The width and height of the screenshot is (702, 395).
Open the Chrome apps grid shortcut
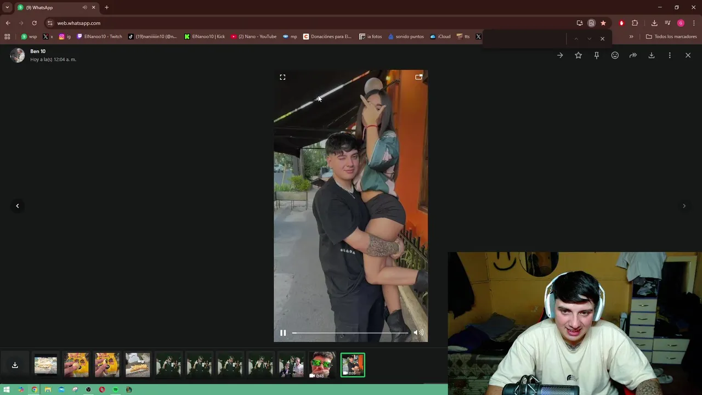coord(7,37)
